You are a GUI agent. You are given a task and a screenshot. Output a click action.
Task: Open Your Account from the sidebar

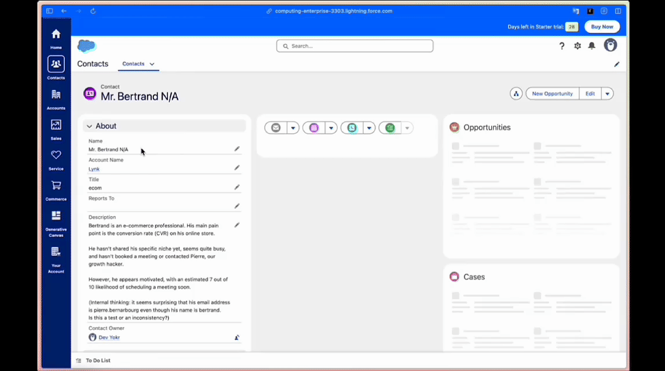[56, 251]
